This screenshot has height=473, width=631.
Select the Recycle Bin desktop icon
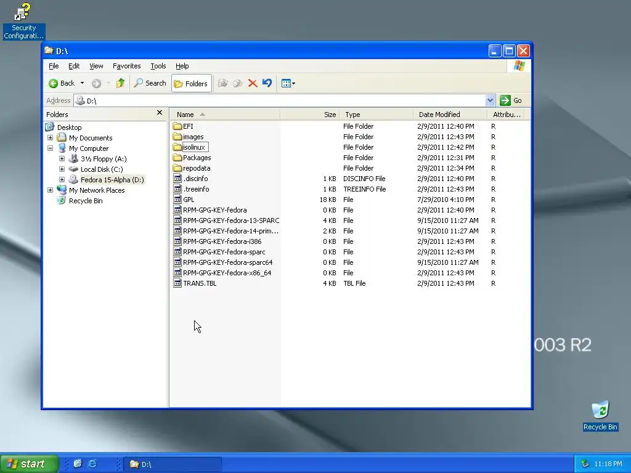coord(600,416)
